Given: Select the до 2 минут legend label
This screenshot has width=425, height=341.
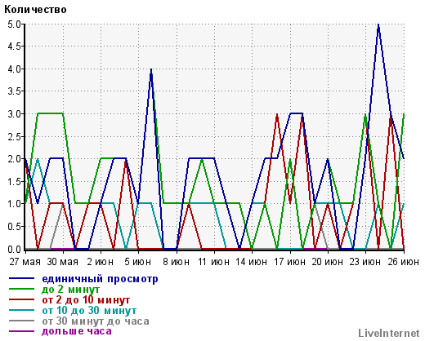Looking at the screenshot, I should coord(71,290).
